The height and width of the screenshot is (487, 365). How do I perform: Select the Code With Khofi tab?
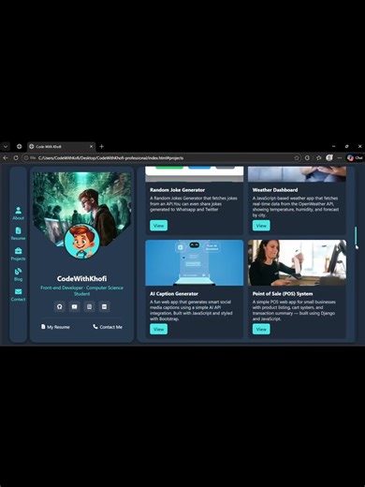coord(61,146)
